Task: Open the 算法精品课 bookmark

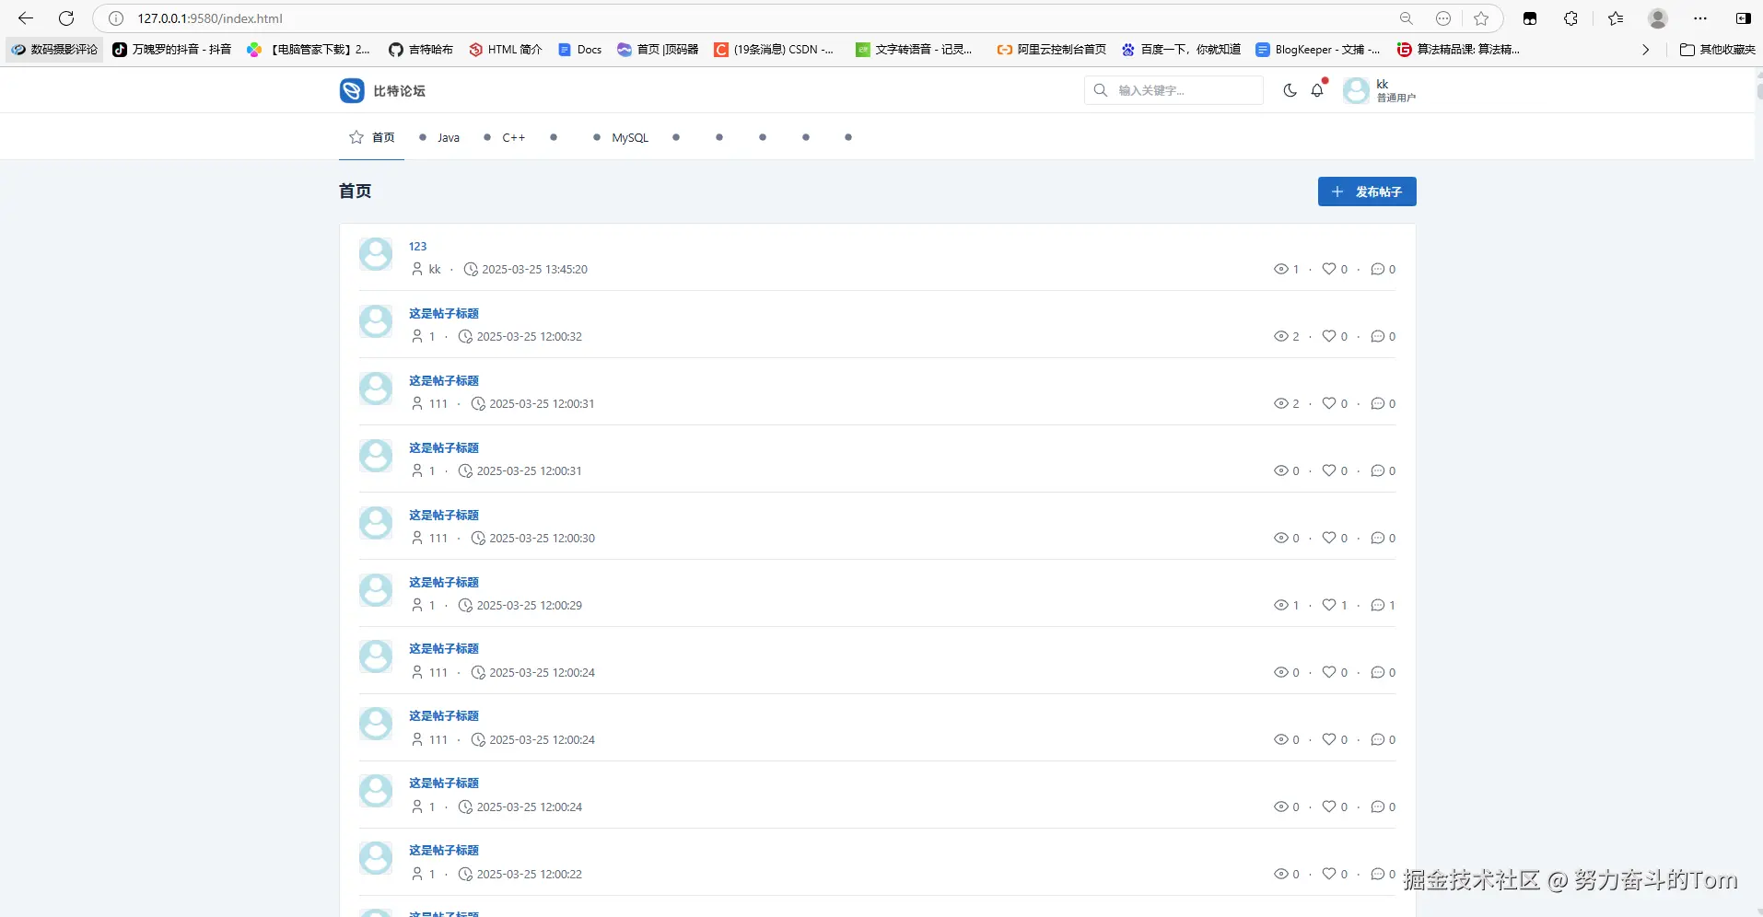Action: click(x=1459, y=50)
